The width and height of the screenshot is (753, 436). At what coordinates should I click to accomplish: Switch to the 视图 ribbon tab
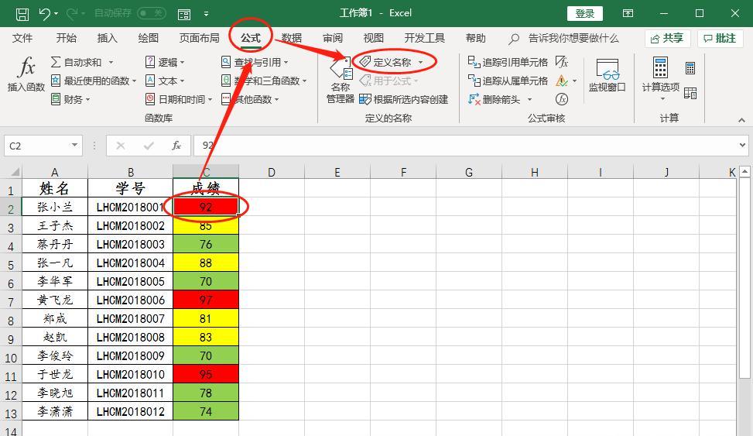pos(373,38)
